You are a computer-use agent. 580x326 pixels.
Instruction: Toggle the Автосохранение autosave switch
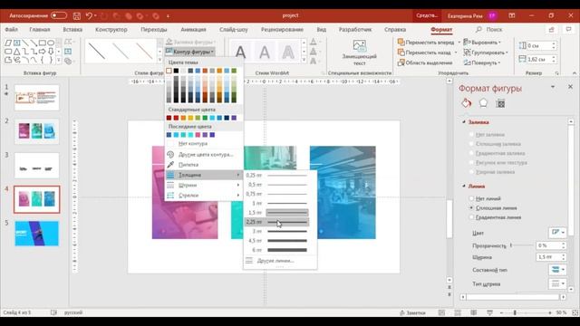coord(59,15)
